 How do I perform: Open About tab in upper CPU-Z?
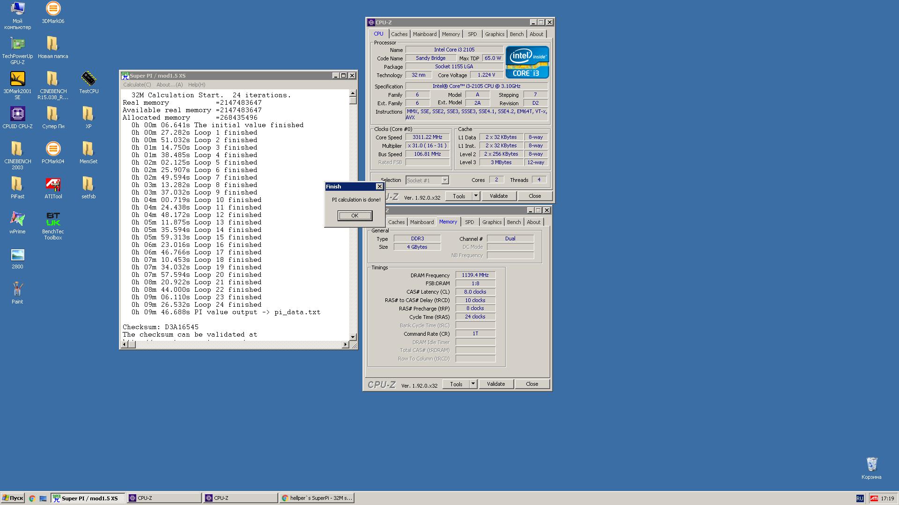point(537,34)
